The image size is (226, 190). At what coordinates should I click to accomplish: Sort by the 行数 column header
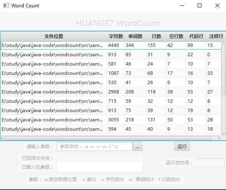156,36
